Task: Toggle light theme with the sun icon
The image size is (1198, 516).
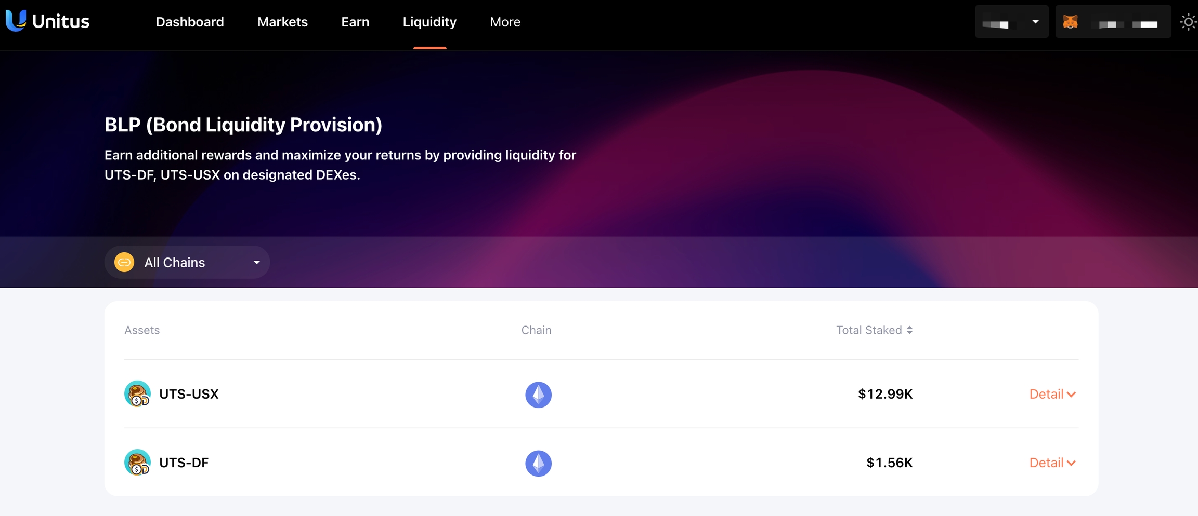Action: 1188,22
